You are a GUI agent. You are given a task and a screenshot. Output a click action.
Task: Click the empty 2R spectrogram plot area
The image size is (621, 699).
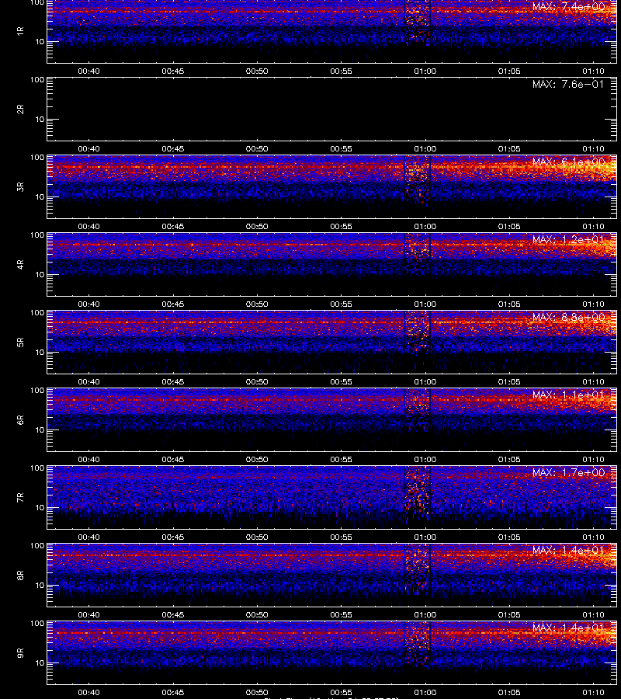332,110
